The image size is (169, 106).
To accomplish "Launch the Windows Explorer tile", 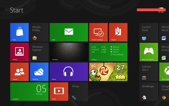I will pos(39,52).
